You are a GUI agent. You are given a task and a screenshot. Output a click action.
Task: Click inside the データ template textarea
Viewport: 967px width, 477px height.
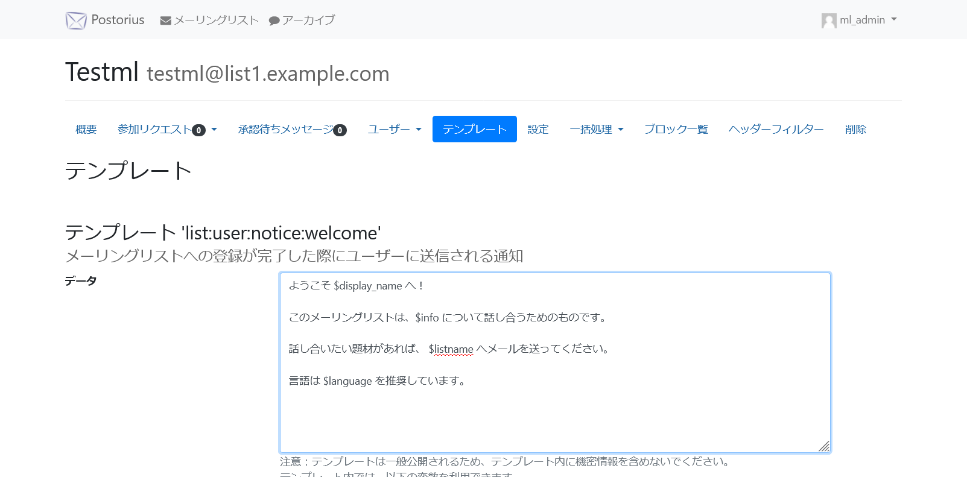tap(555, 362)
